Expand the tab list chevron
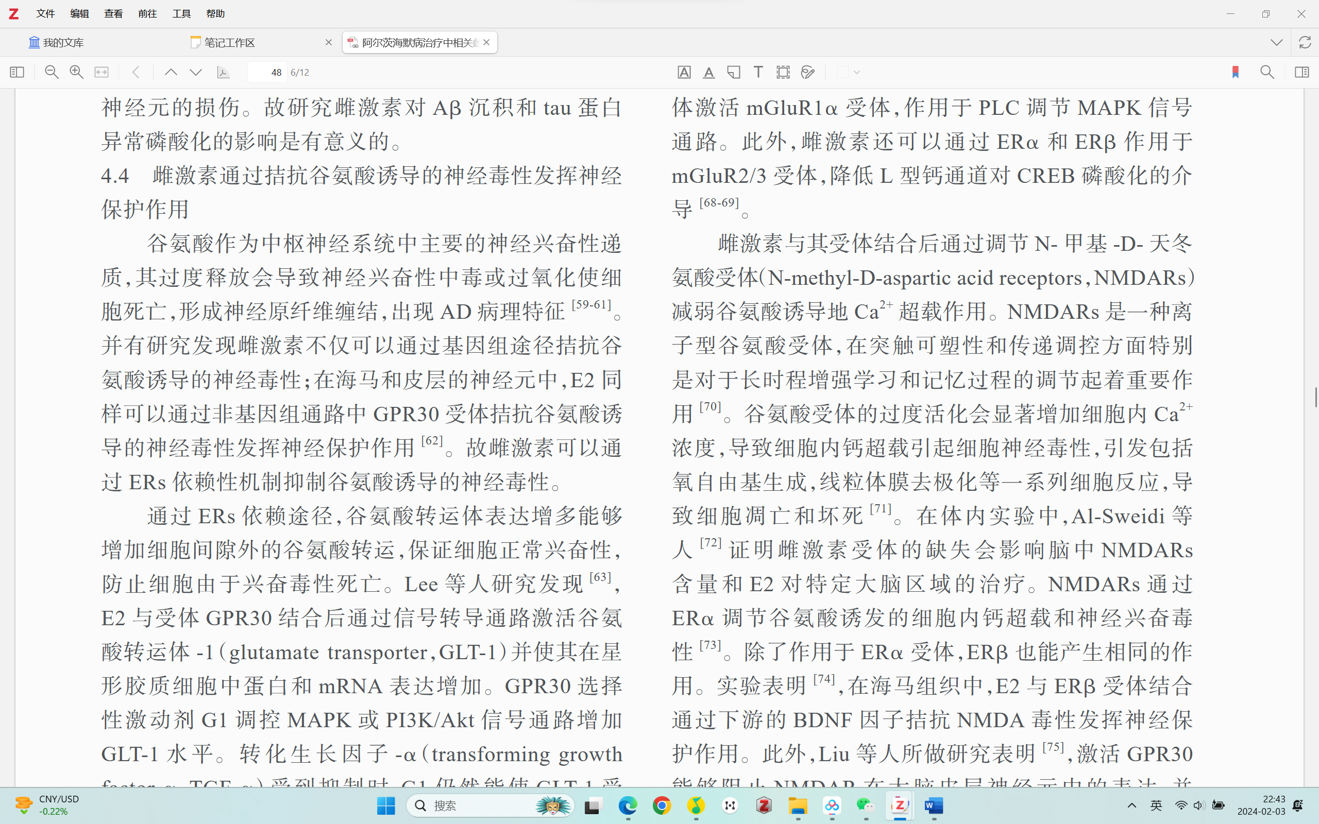Screen dimensions: 1319x824 pos(1276,42)
